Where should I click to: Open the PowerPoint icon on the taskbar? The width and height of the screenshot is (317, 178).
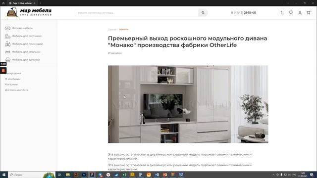(x=165, y=175)
